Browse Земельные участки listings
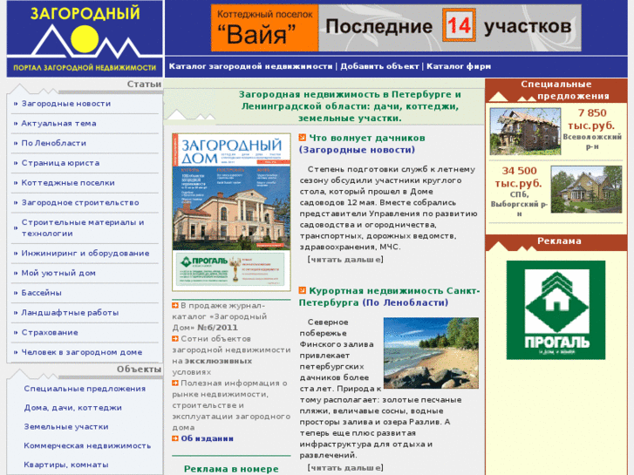This screenshot has height=475, width=634. click(66, 426)
